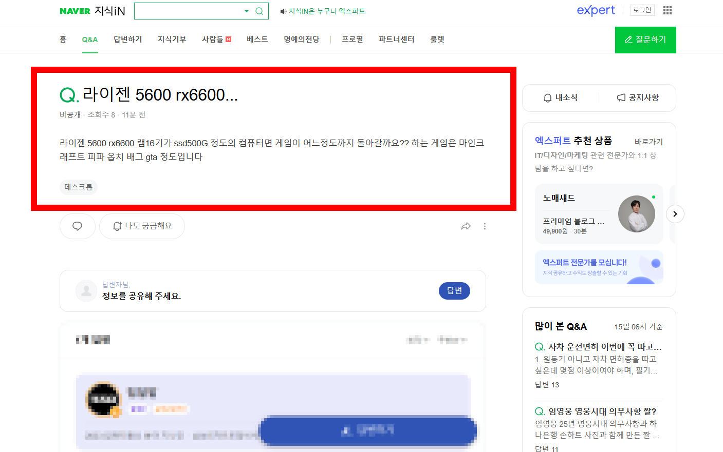Image resolution: width=723 pixels, height=452 pixels.
Task: Click the blue 답변 button
Action: pyautogui.click(x=454, y=291)
